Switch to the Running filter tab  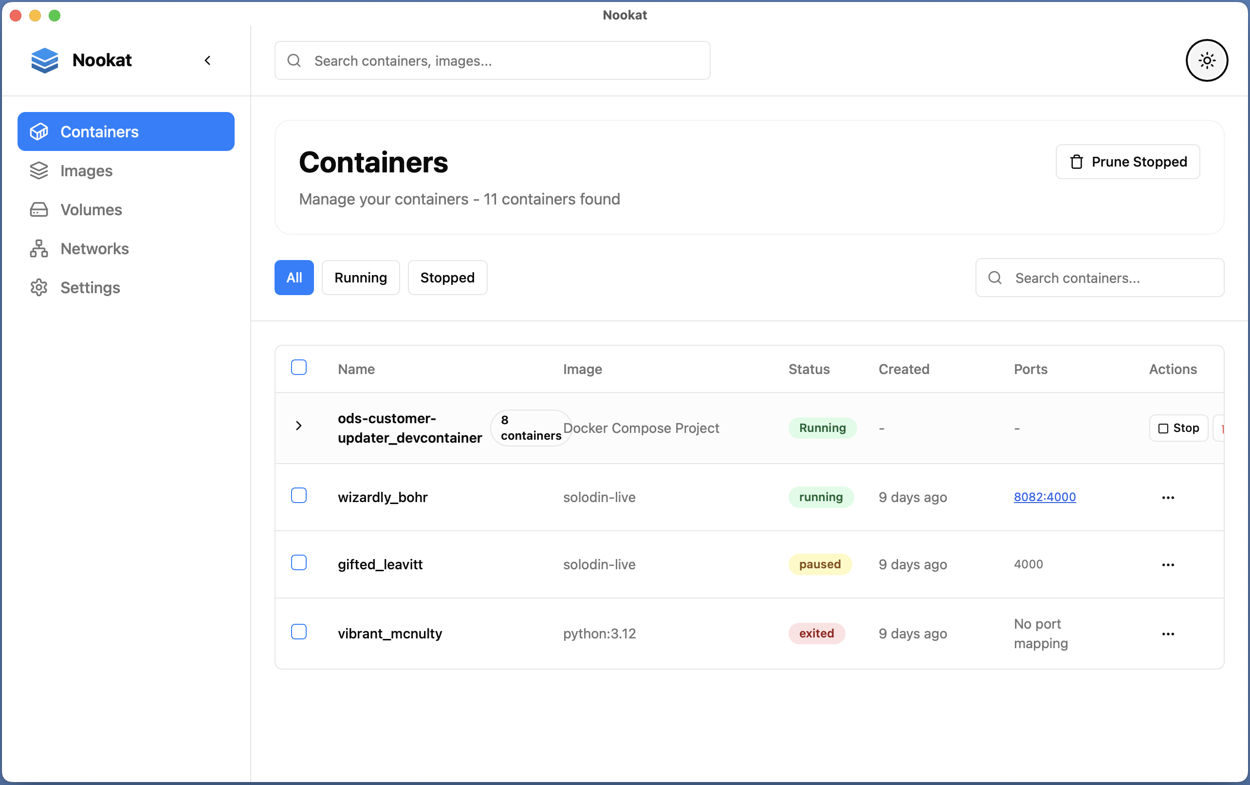(x=360, y=278)
